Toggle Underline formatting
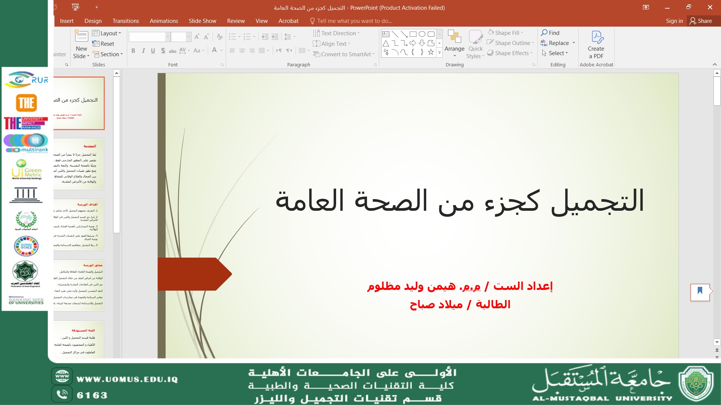721x405 pixels. (x=153, y=51)
